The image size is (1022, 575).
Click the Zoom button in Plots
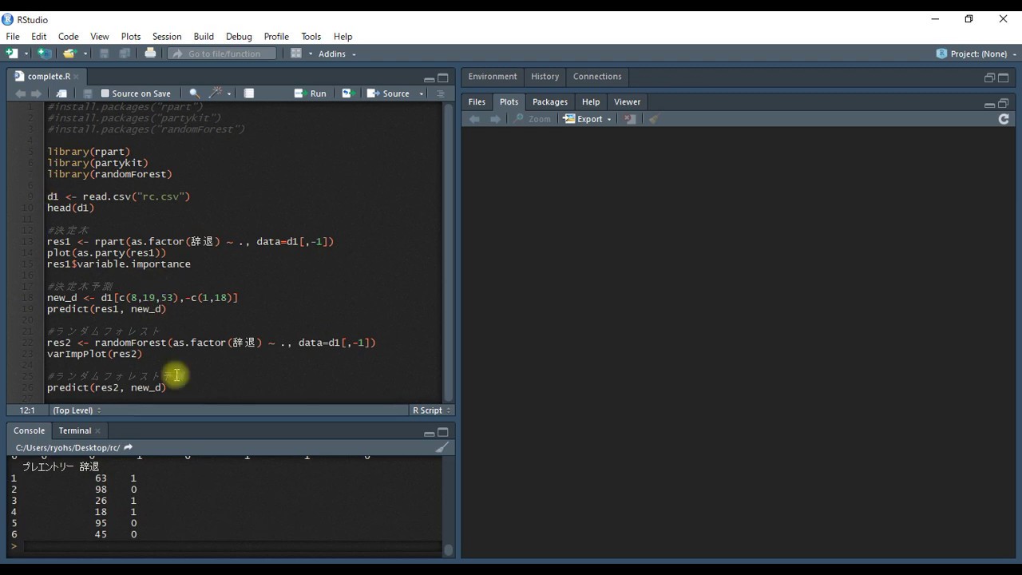click(x=533, y=119)
